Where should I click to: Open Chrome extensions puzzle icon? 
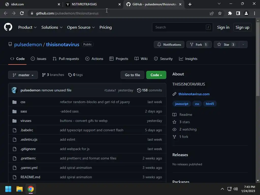click(230, 13)
